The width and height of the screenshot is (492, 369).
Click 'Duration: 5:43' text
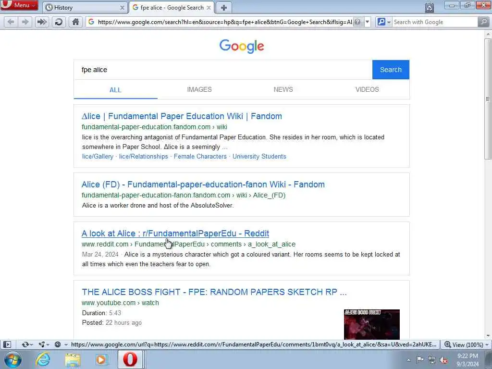tap(101, 313)
